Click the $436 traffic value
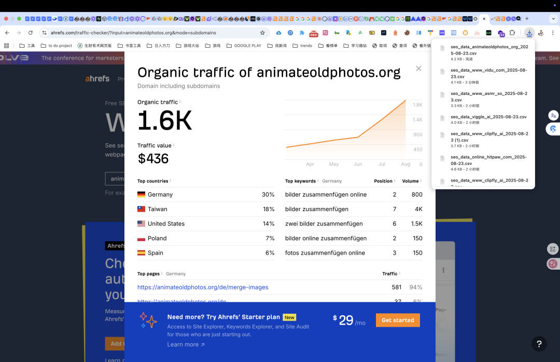560x362 pixels. [153, 159]
